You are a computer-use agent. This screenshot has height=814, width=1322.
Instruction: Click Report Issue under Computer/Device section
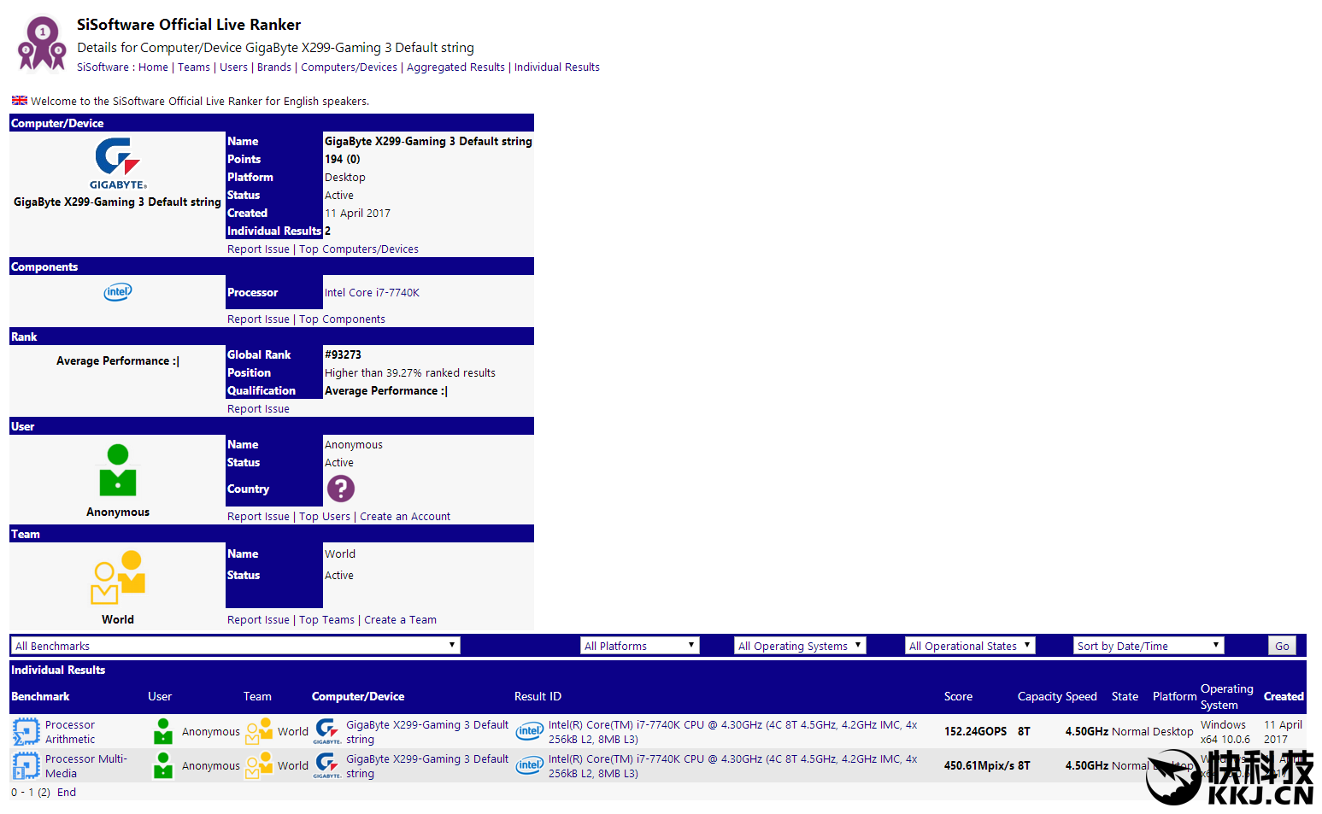[x=258, y=249]
